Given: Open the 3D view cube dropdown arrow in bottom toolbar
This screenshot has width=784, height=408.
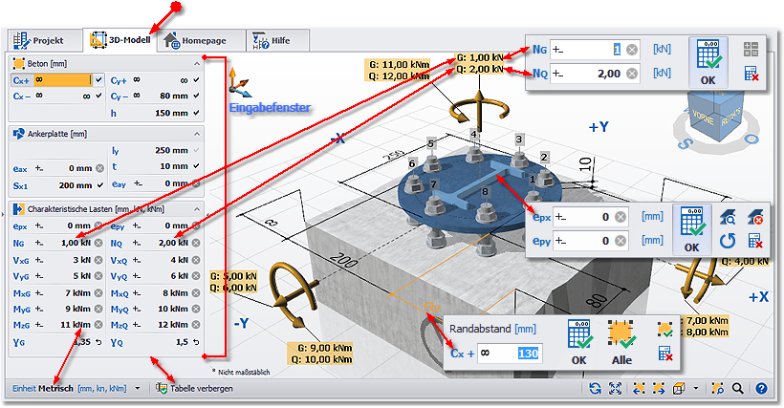Looking at the screenshot, I should [x=695, y=388].
